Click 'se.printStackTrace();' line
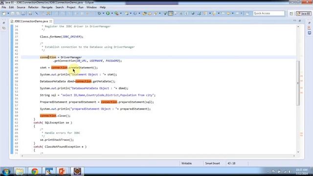 click(x=57, y=140)
